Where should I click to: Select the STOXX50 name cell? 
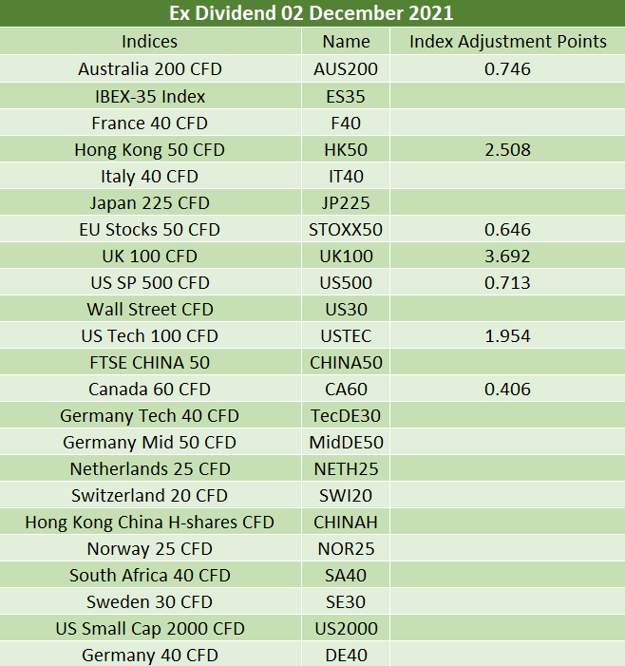[x=346, y=229]
